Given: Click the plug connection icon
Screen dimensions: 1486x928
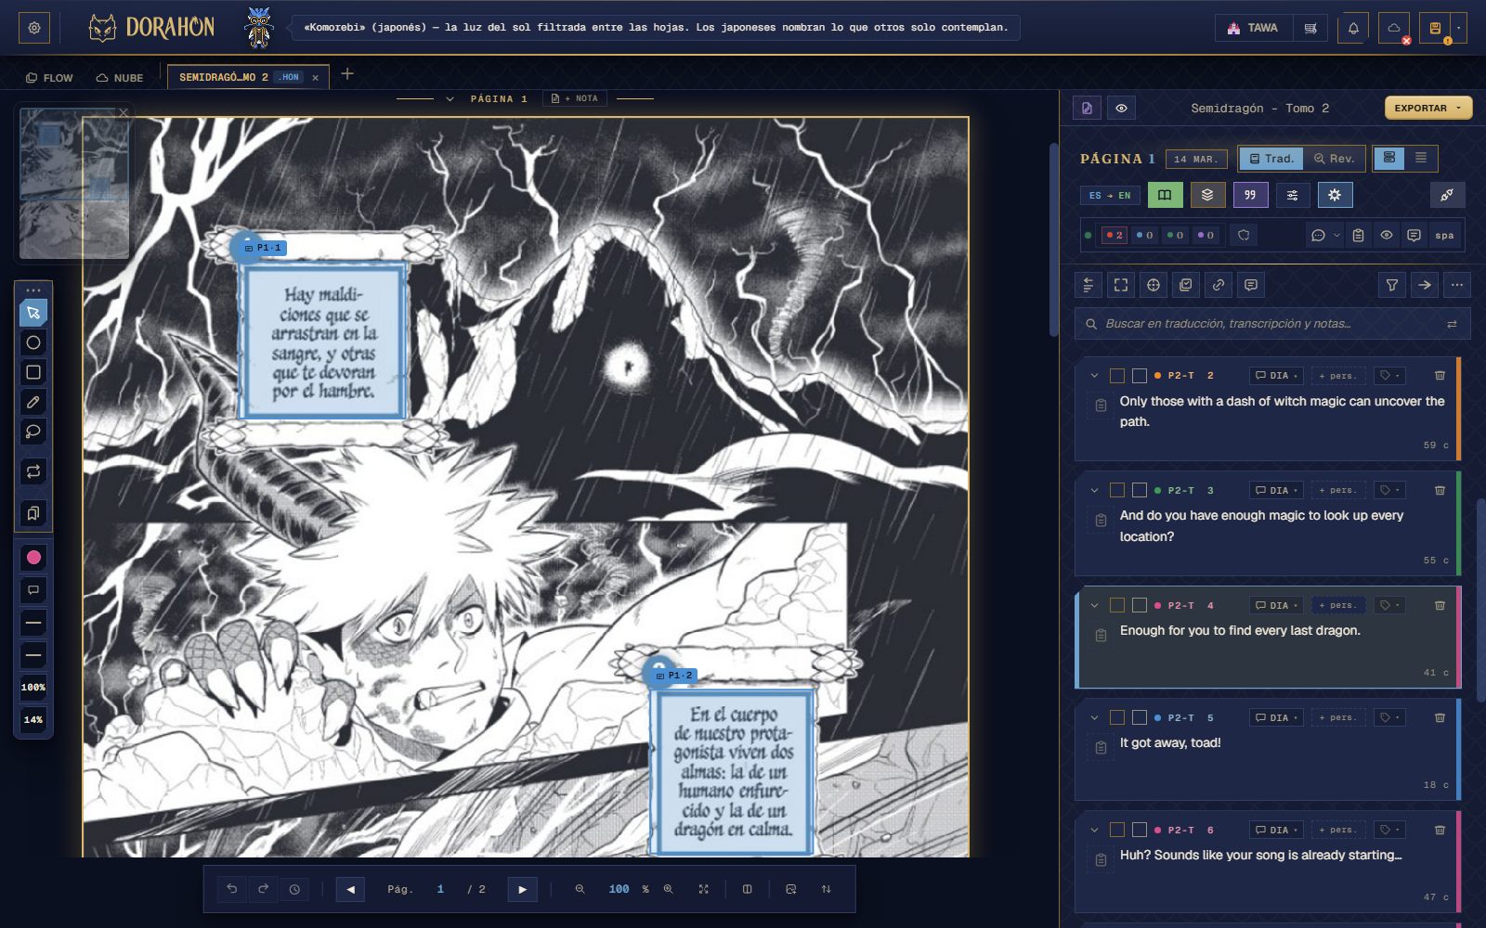Looking at the screenshot, I should 1447,195.
